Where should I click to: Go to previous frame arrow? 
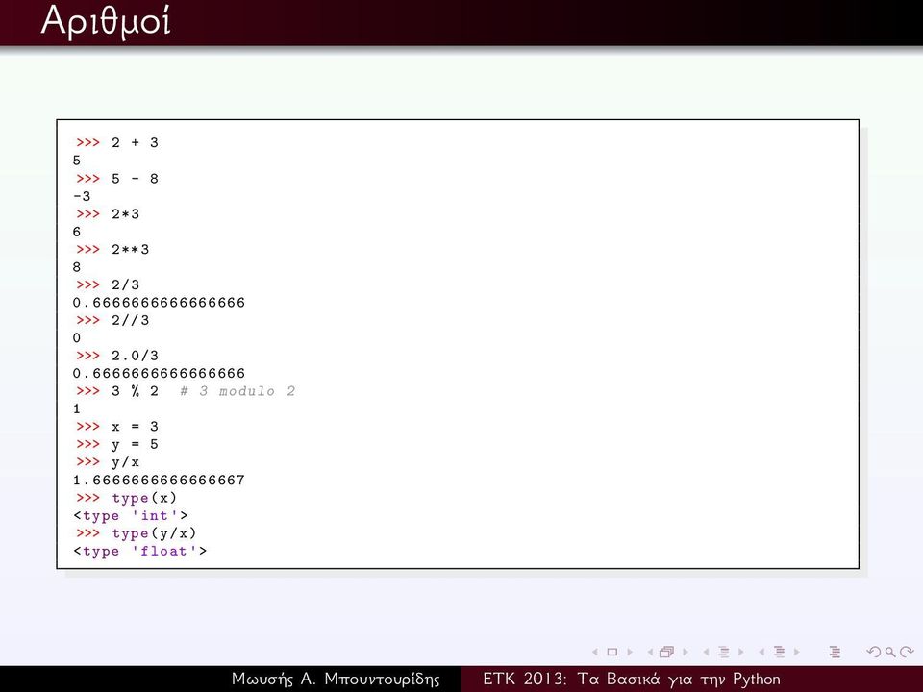point(651,652)
